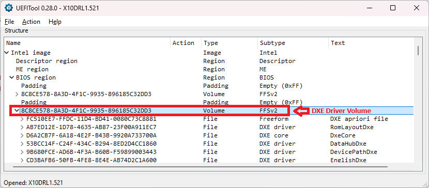Viewport: 429px width, 188px height.
Task: Open the Action menu
Action: point(31,22)
